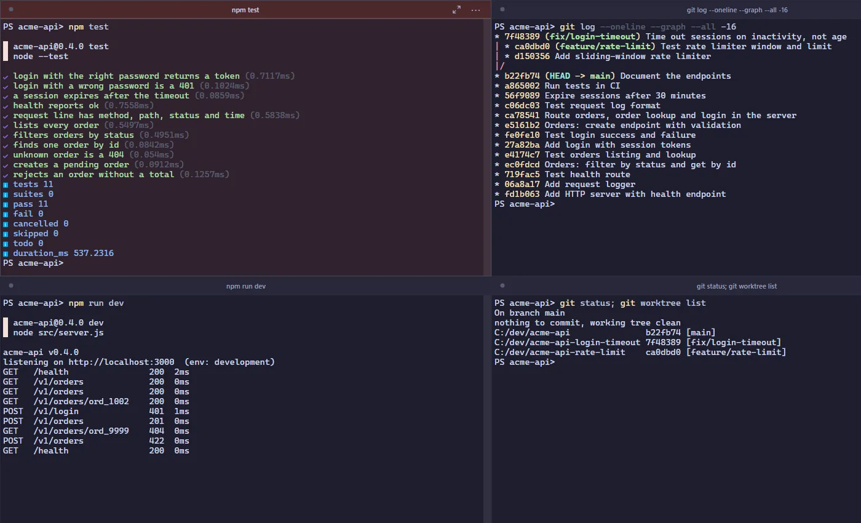Click the status dot in git status pane header

(x=502, y=285)
